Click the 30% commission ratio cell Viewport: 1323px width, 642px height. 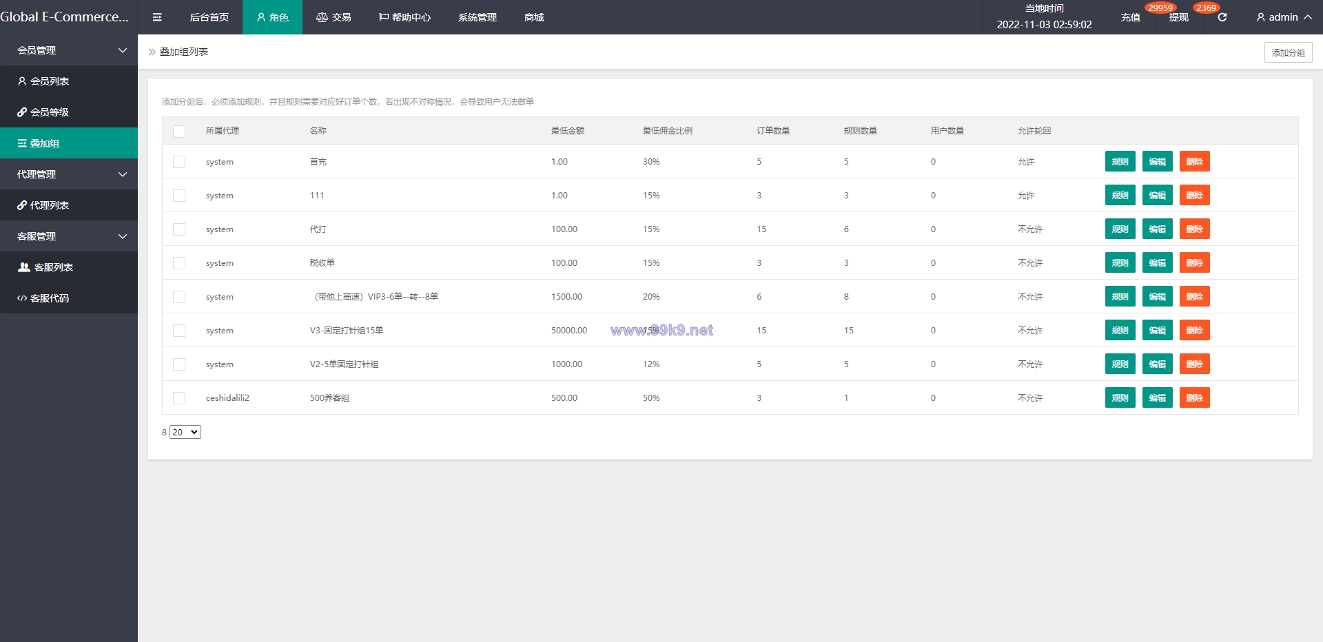coord(651,162)
